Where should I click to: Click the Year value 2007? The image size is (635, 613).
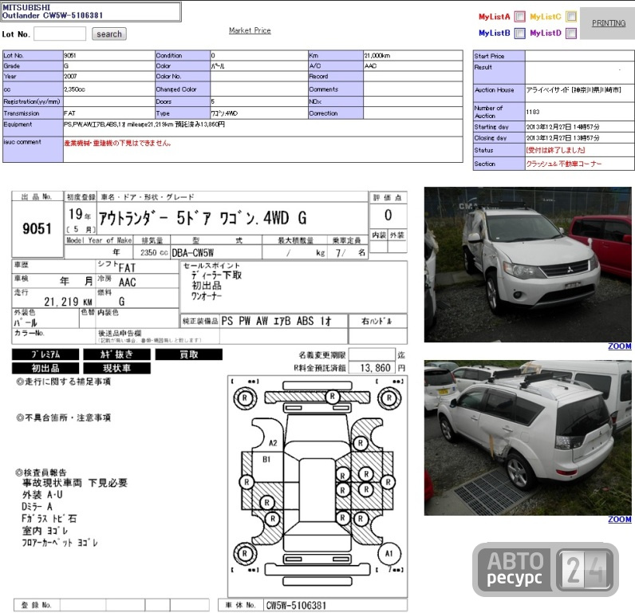tap(70, 76)
